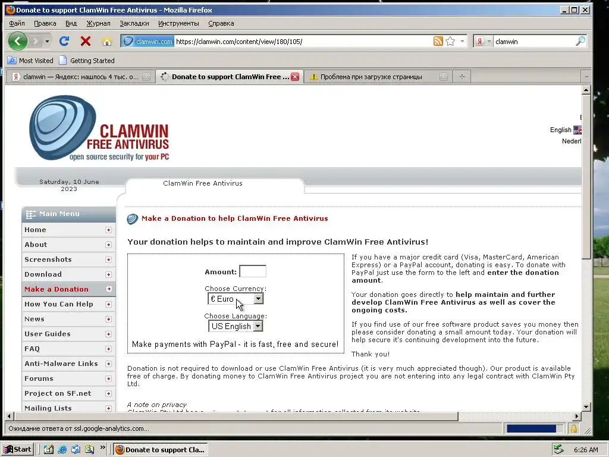Open FAQ in the main menu

coord(68,349)
